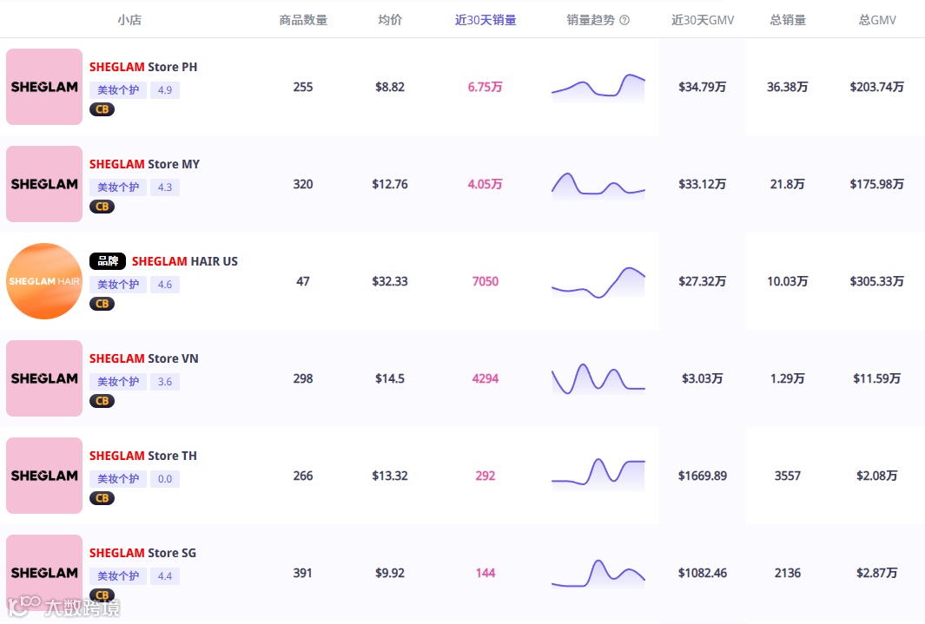
Task: Click the CB badge under SHEGLAM Store TH
Action: pos(102,498)
